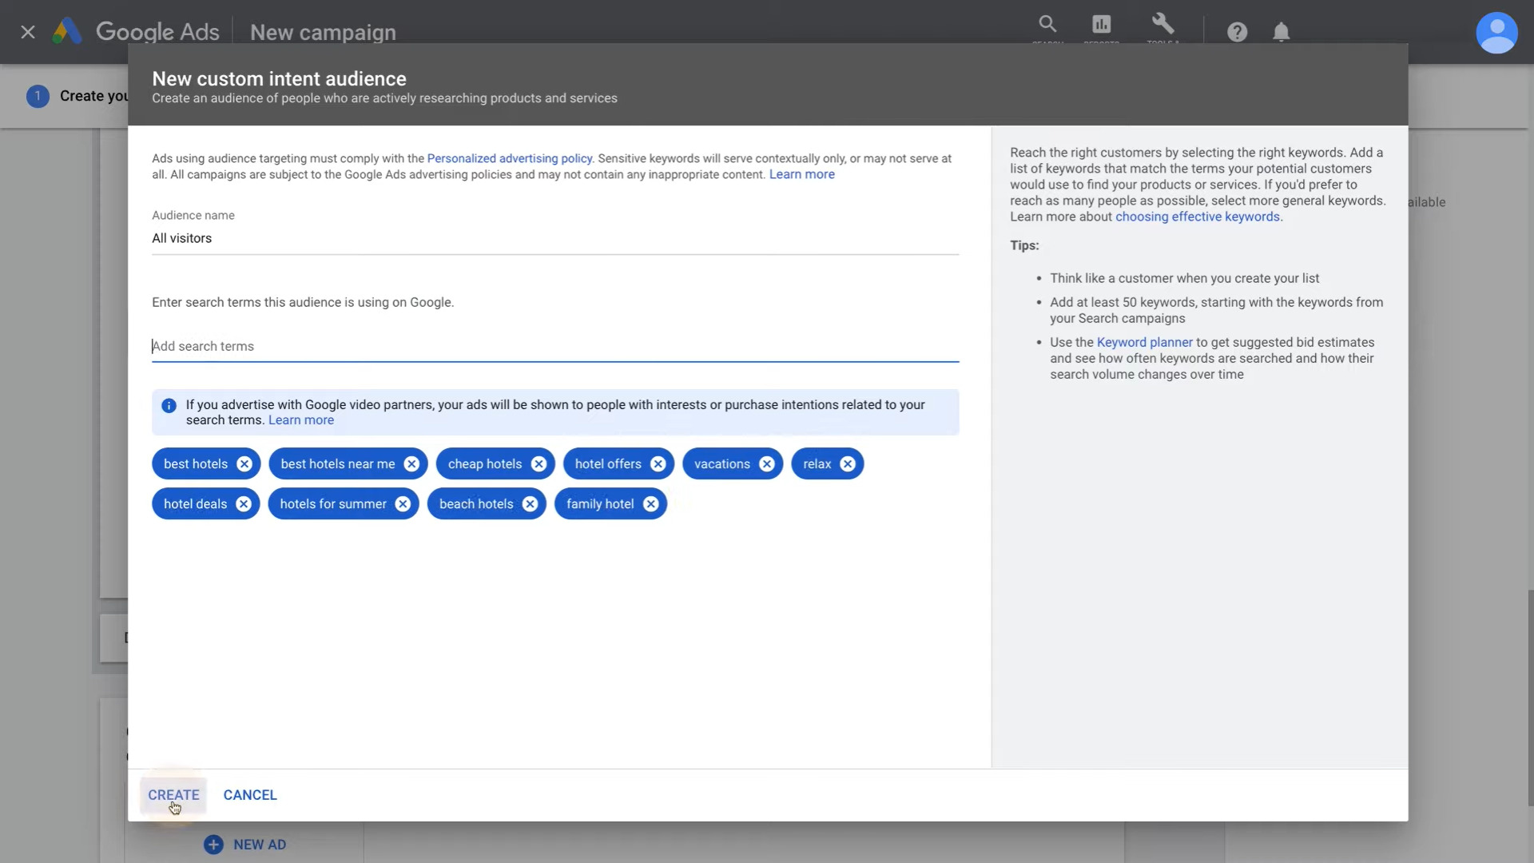Click the info icon in warning banner

169,406
